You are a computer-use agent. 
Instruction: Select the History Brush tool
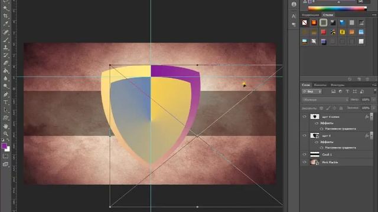pyautogui.click(x=6, y=55)
